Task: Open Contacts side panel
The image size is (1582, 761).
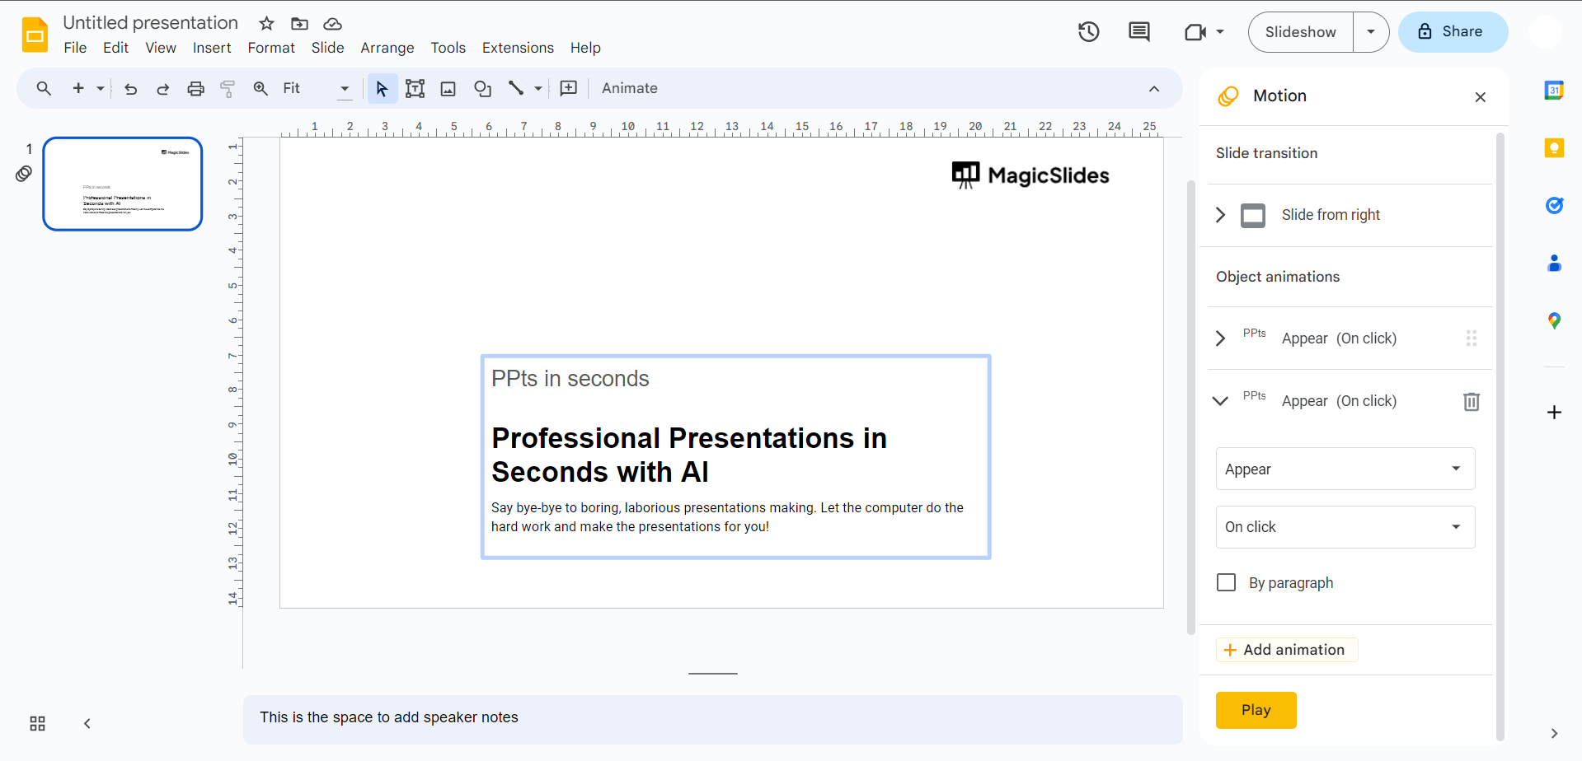Action: click(x=1554, y=263)
